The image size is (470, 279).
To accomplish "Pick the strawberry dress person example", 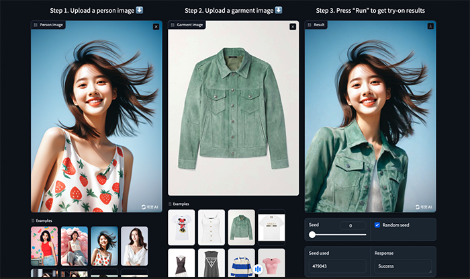I will point(104,245).
